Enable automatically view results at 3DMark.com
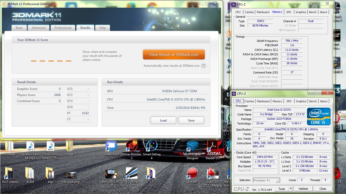The width and height of the screenshot is (346, 194). click(x=203, y=66)
